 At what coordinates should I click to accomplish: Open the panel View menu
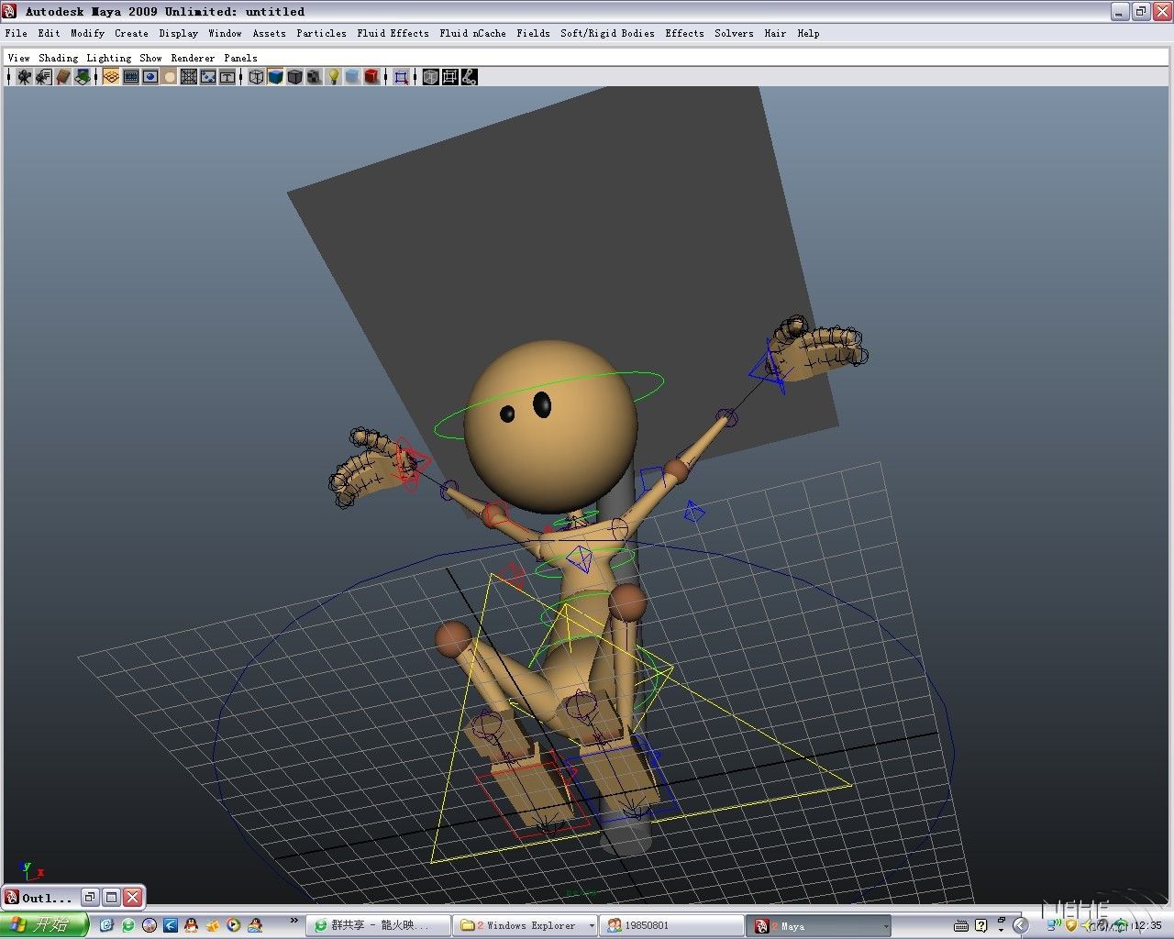coord(18,58)
